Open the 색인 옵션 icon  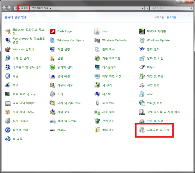click(142, 85)
